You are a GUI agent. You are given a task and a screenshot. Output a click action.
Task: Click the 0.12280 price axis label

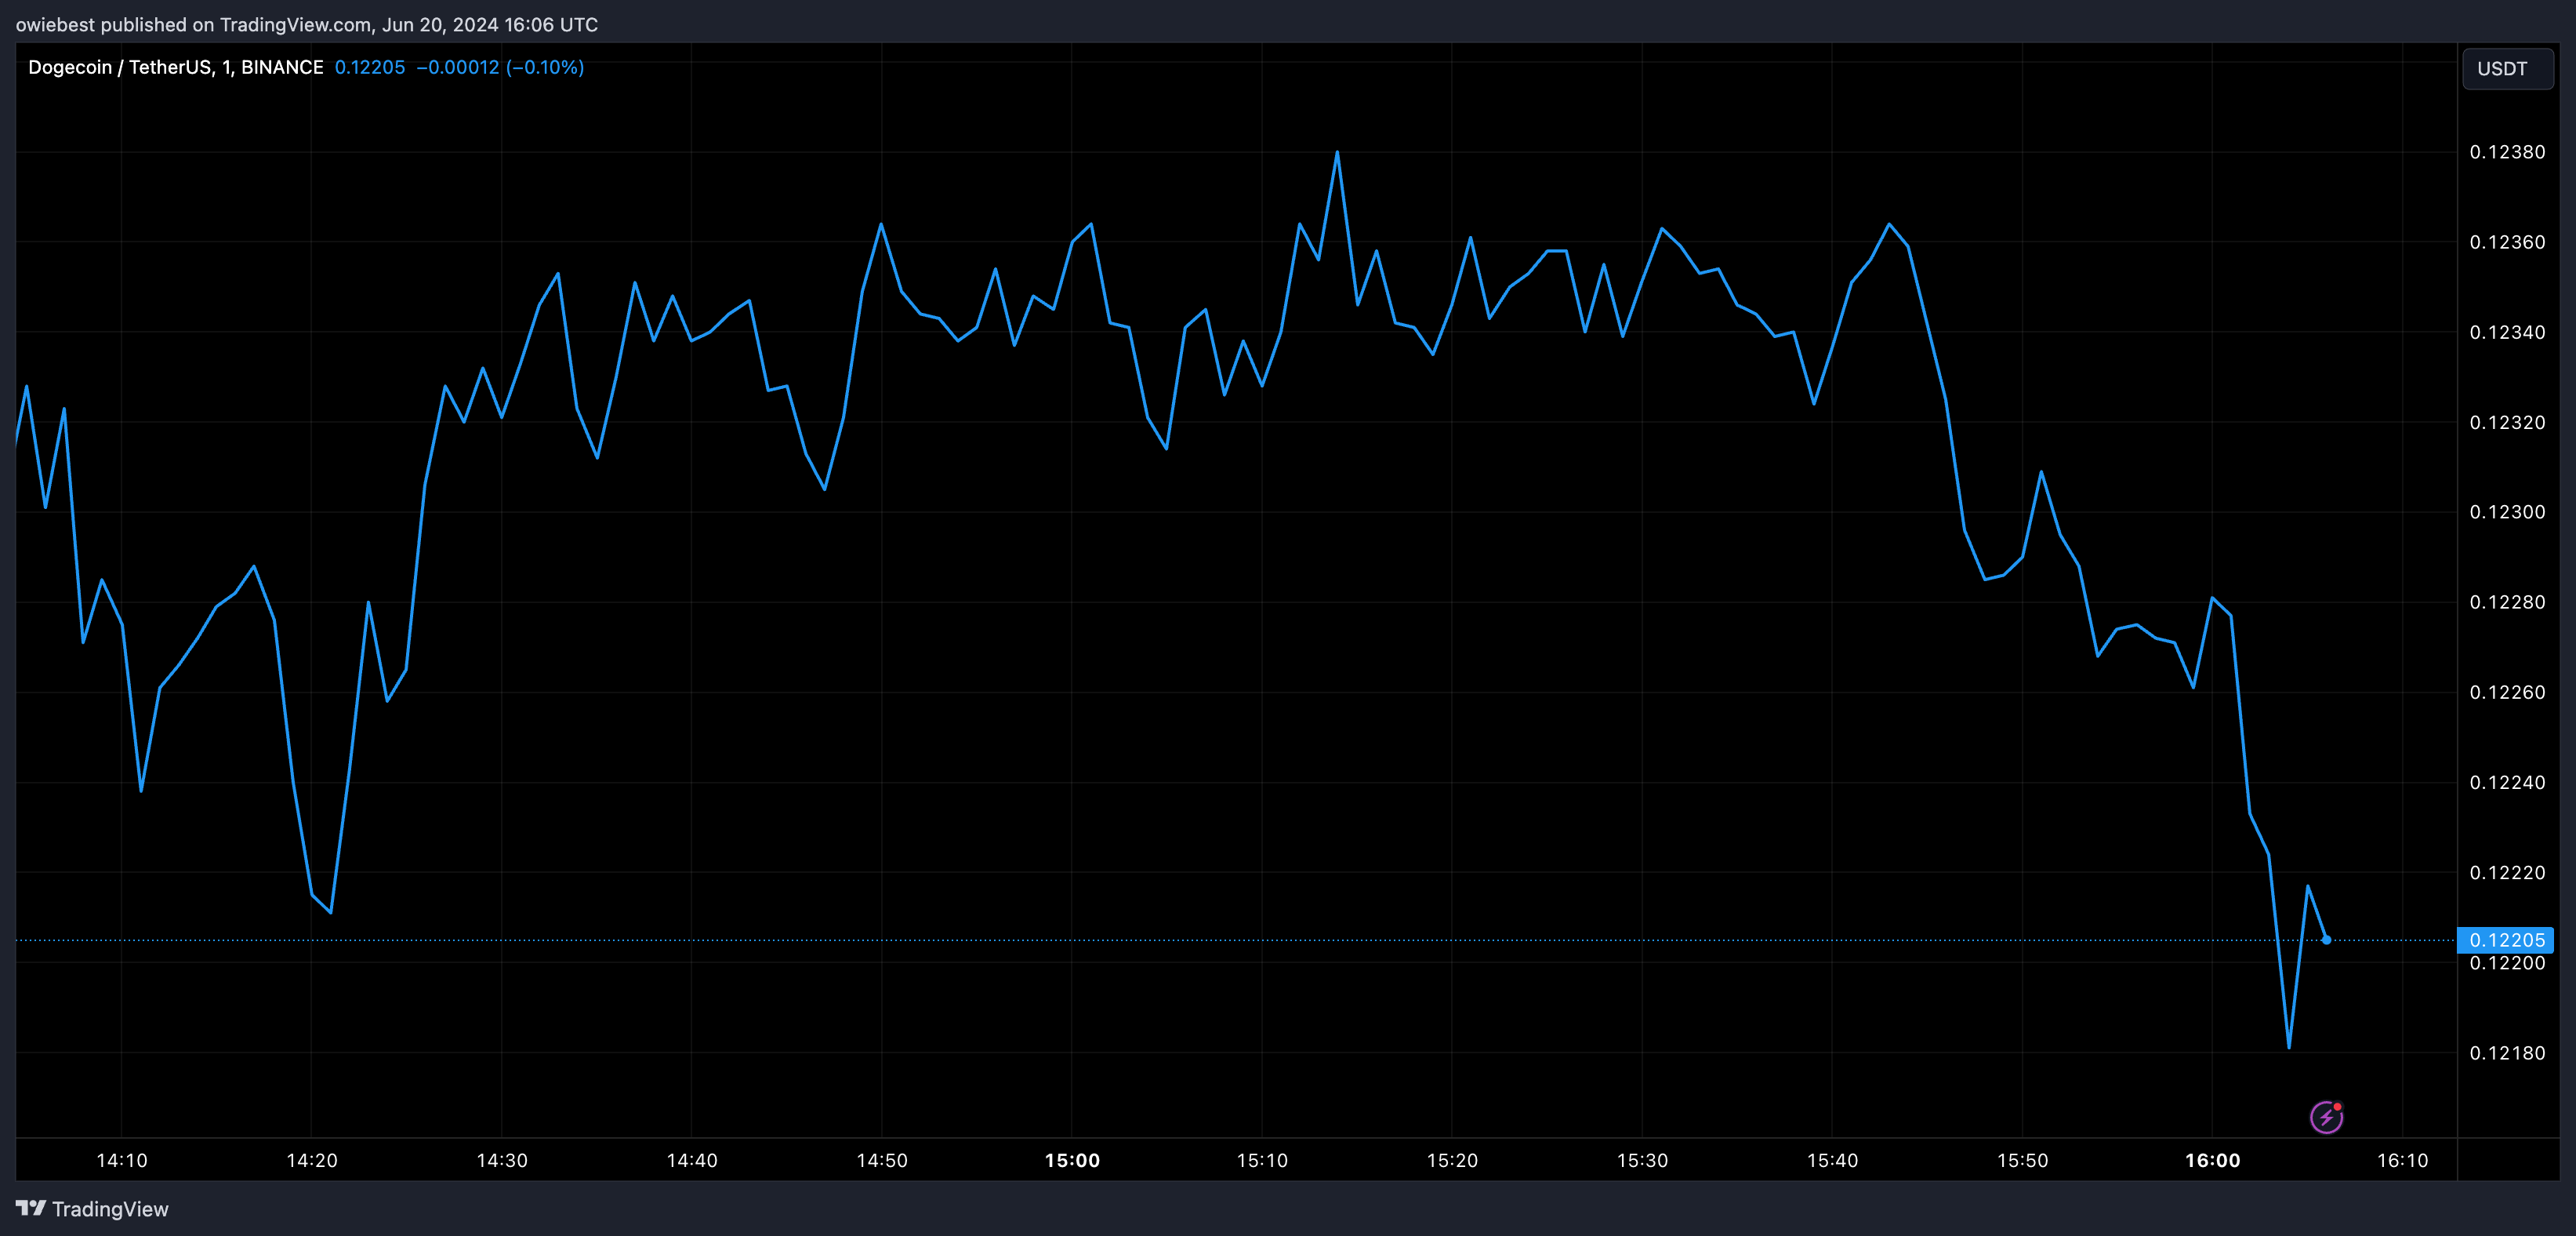[x=2507, y=602]
